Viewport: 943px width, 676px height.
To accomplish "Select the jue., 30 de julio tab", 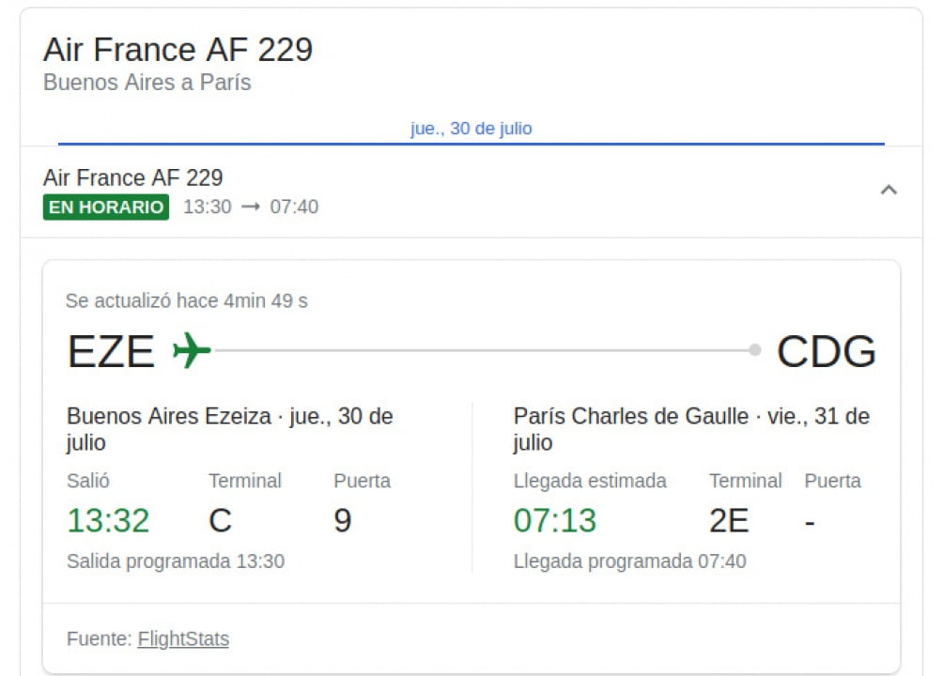I will 471,129.
